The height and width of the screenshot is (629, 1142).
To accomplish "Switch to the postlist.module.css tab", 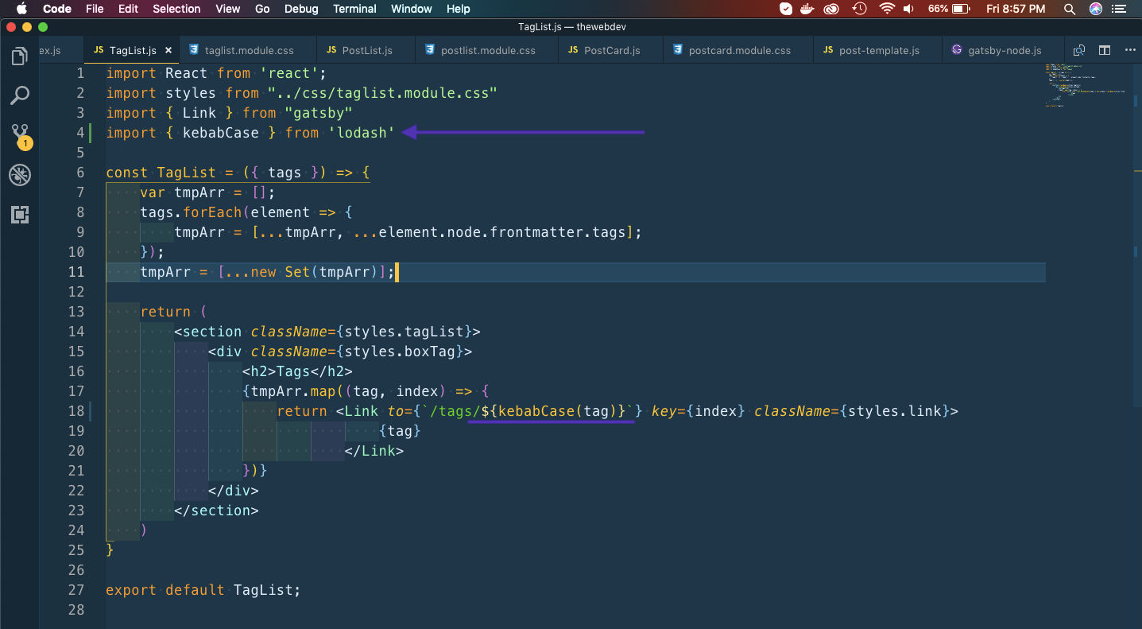I will [488, 50].
